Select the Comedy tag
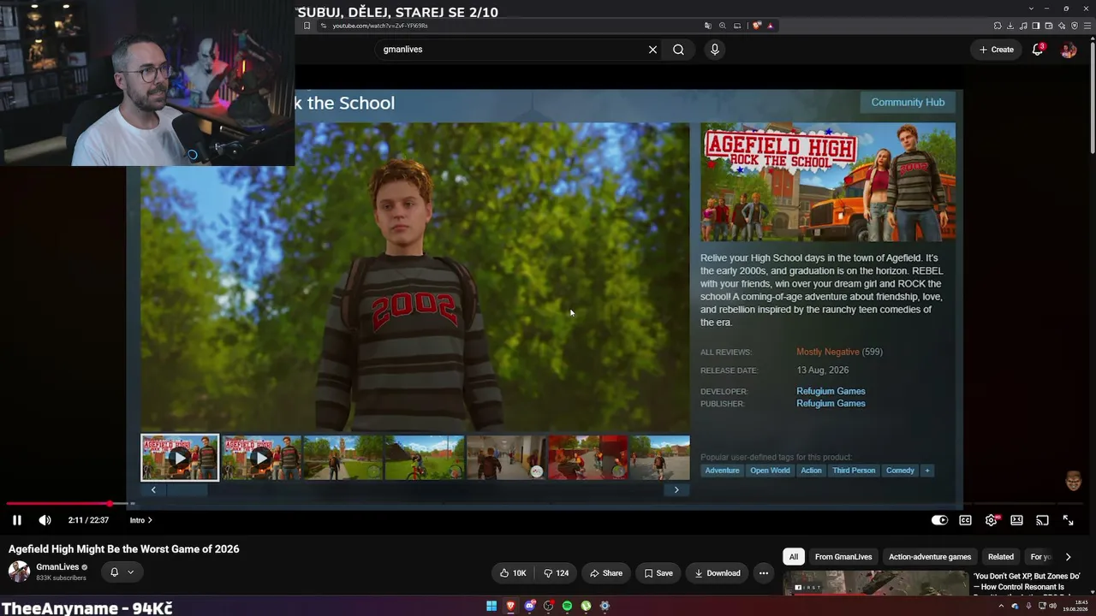 point(900,471)
